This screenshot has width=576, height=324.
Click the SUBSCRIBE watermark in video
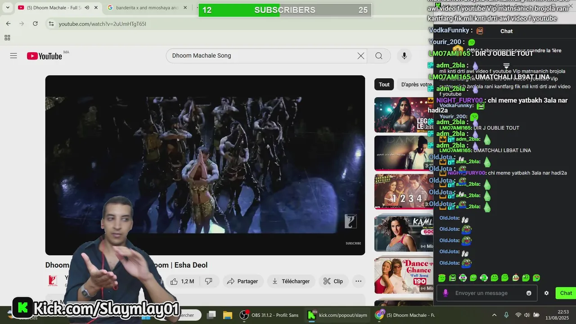[x=353, y=243]
